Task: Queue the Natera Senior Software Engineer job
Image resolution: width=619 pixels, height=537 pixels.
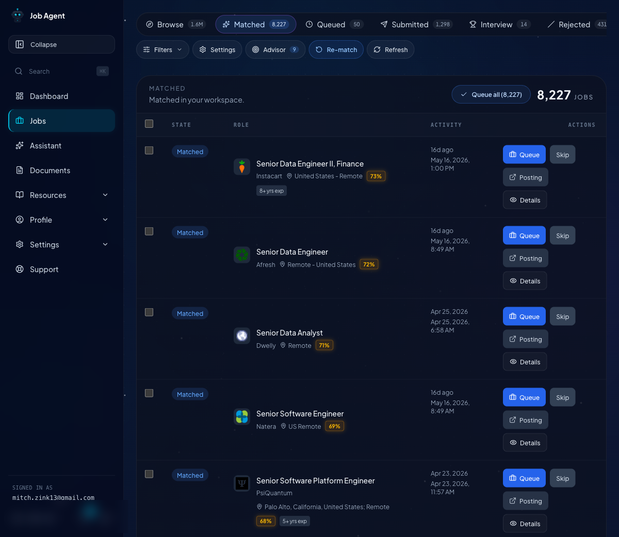Action: [524, 397]
